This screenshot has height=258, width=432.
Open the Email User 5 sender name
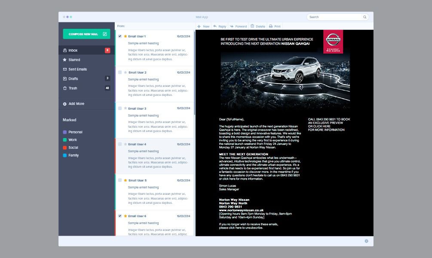click(x=138, y=181)
